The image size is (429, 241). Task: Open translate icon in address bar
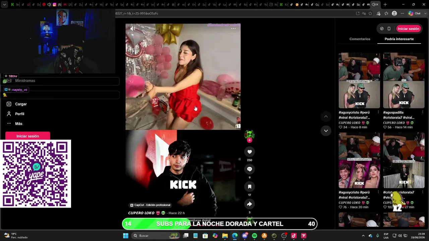tap(364, 13)
